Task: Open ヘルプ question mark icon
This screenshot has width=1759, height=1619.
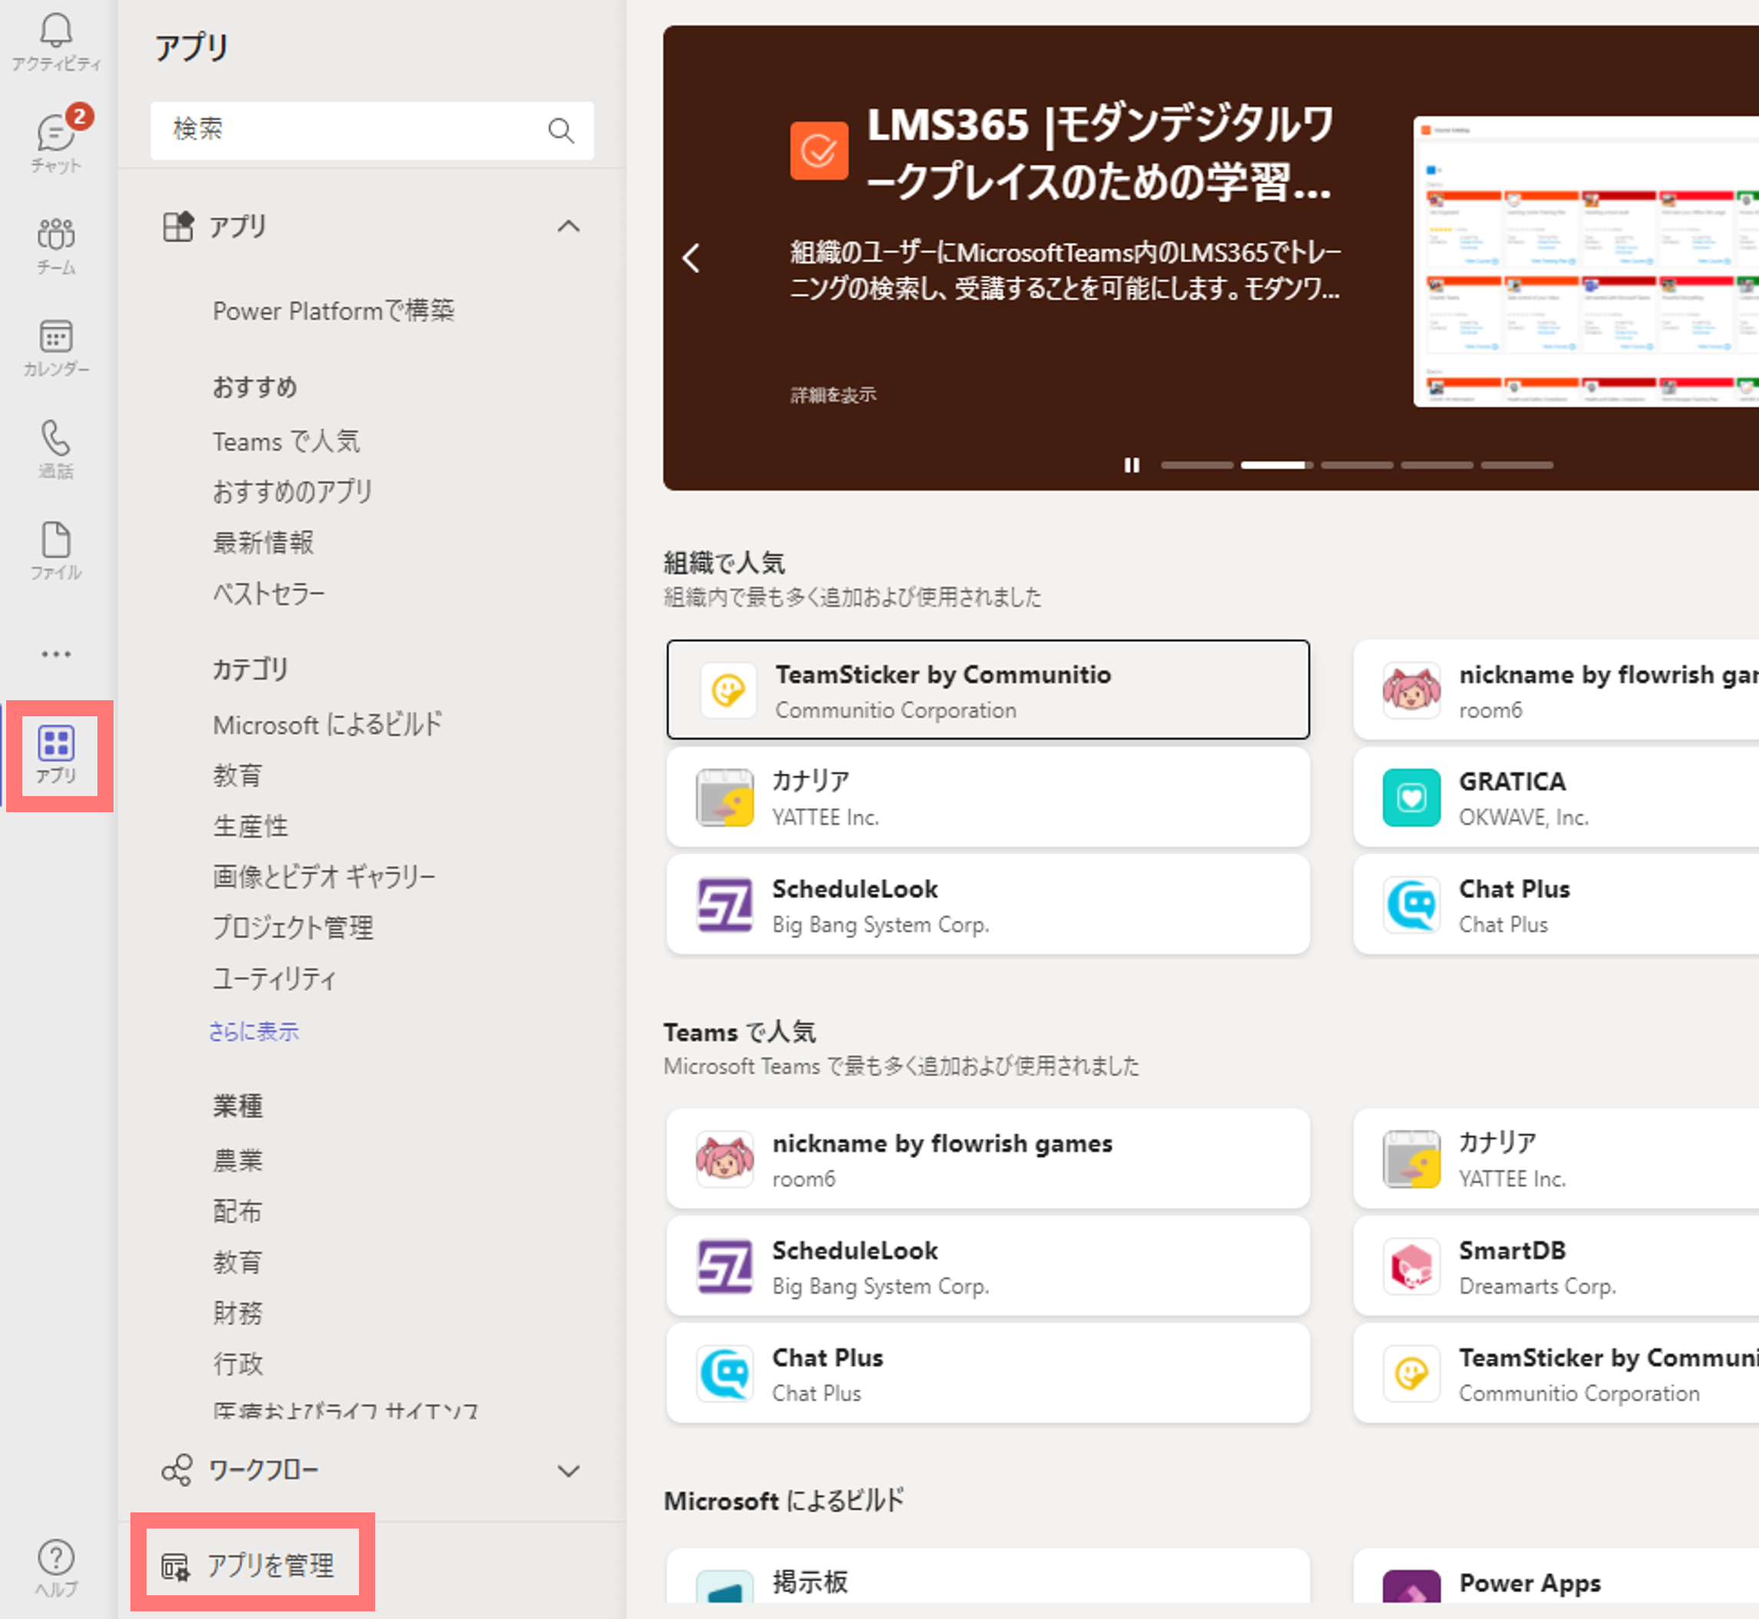Action: (x=56, y=1568)
